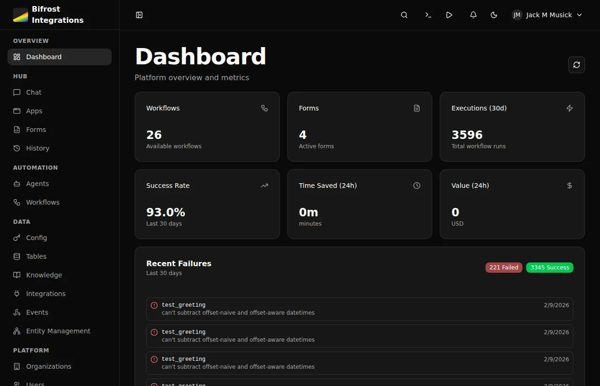Click the lightning icon on Executions card
This screenshot has height=386, width=600.
pos(570,108)
